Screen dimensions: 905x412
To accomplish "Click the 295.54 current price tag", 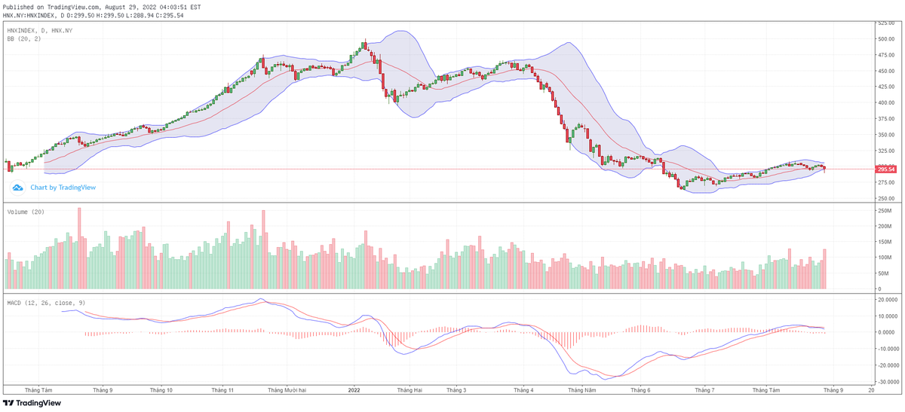I will (885, 169).
